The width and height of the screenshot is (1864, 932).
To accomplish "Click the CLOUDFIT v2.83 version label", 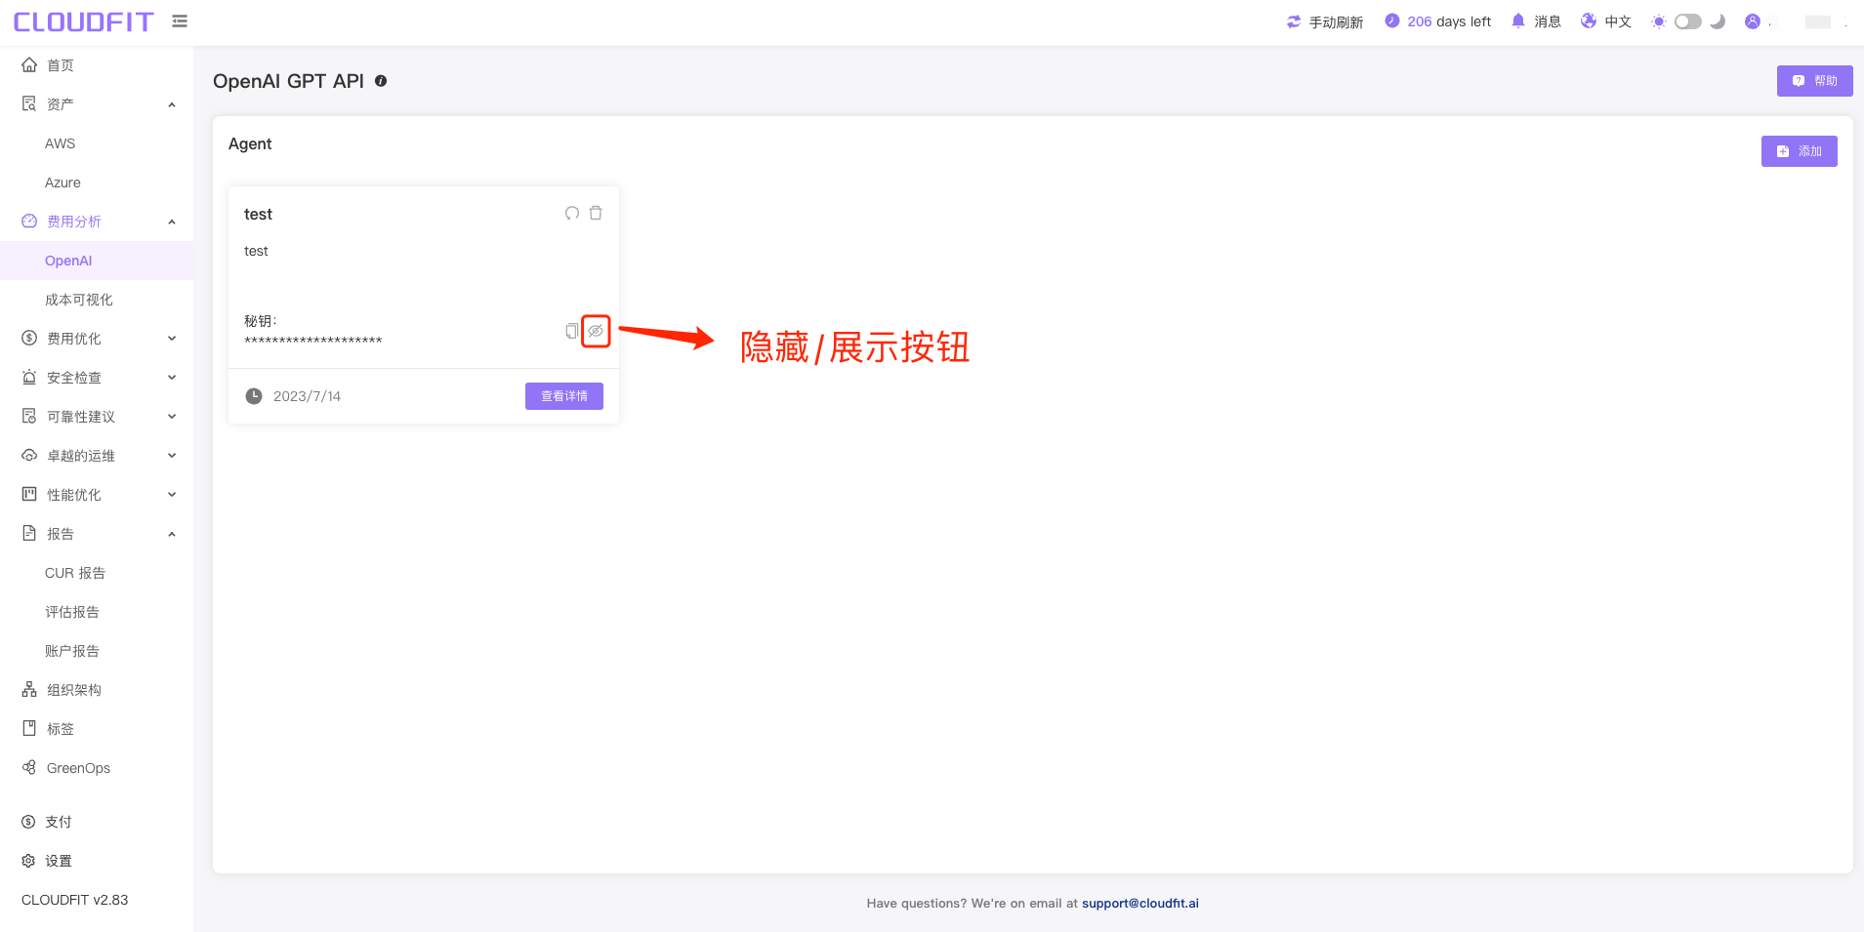I will pos(75,900).
